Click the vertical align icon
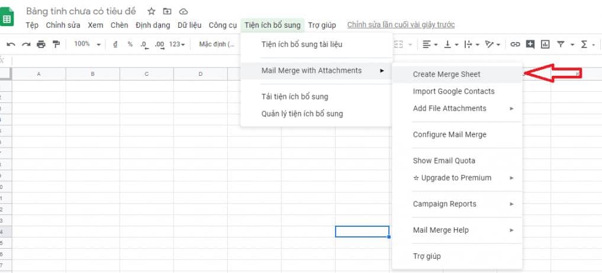 448,44
